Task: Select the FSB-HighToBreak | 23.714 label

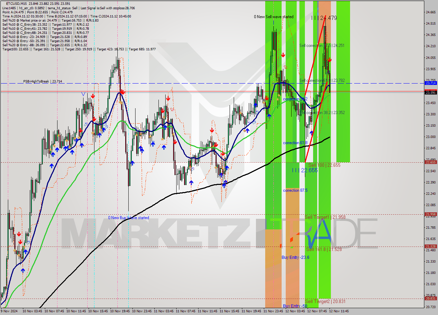Action: 43,81
